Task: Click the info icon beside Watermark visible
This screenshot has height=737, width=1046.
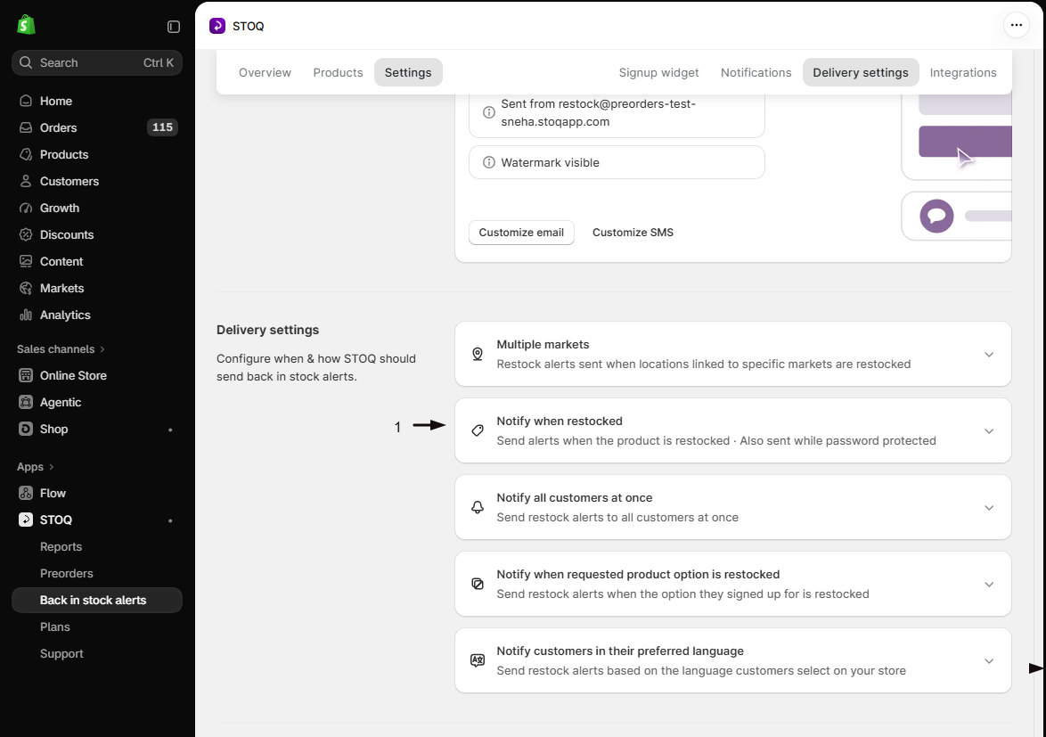Action: click(489, 162)
